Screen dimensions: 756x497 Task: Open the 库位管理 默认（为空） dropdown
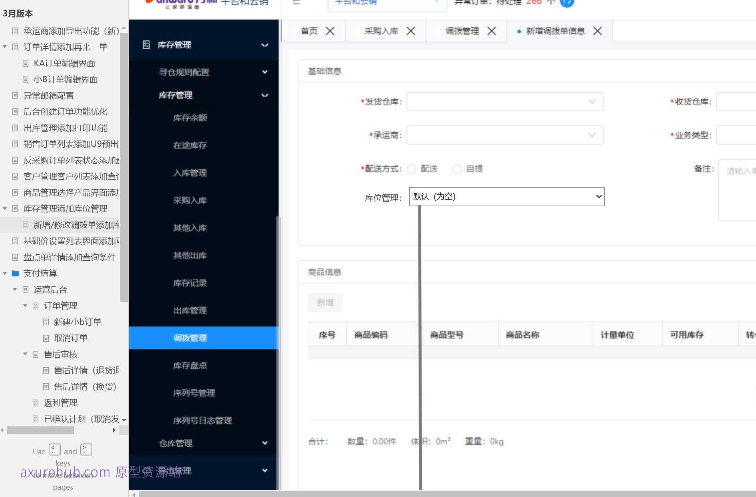tap(506, 196)
